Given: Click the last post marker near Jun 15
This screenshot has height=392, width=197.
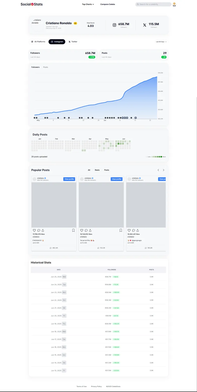Looking at the screenshot, I should tap(135, 118).
